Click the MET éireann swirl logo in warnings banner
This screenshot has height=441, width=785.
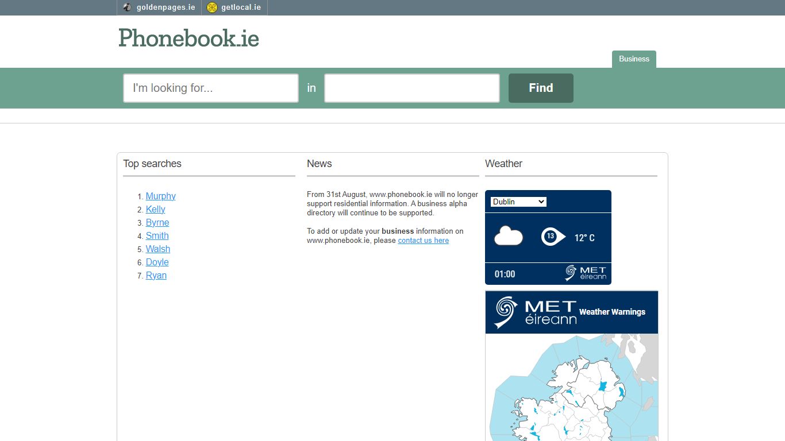pyautogui.click(x=507, y=312)
